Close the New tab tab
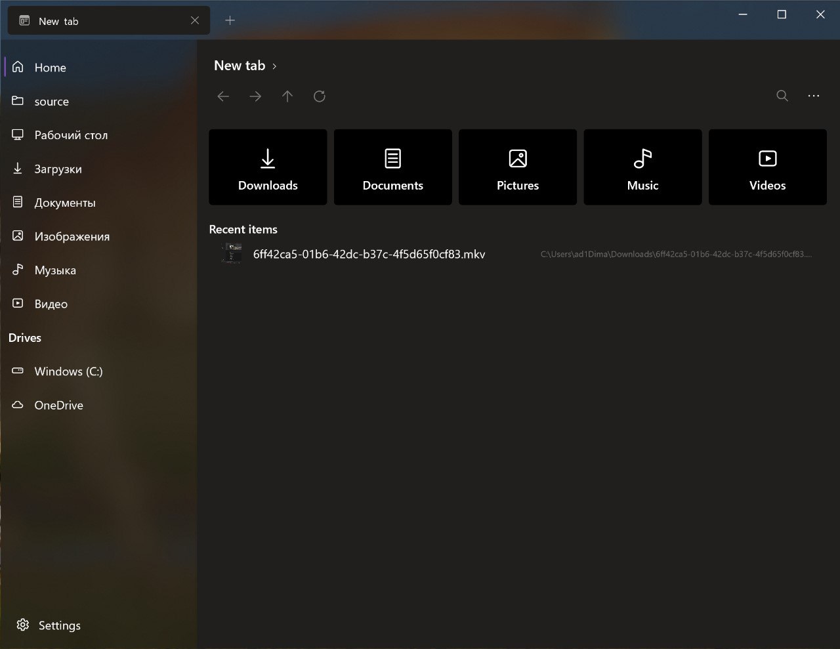840x649 pixels. 195,20
